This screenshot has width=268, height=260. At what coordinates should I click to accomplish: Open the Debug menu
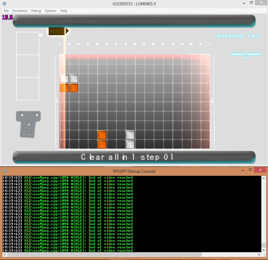(x=36, y=11)
